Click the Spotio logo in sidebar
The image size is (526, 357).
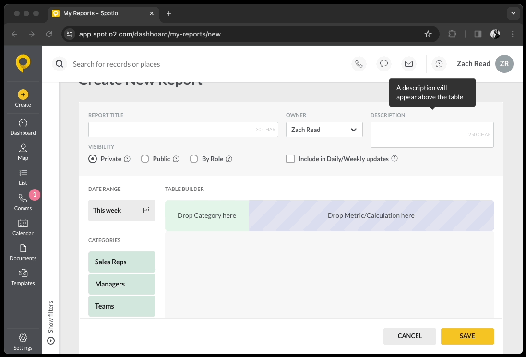(x=23, y=63)
